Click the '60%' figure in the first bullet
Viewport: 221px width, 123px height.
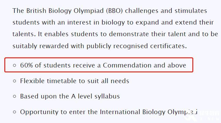(x=27, y=65)
